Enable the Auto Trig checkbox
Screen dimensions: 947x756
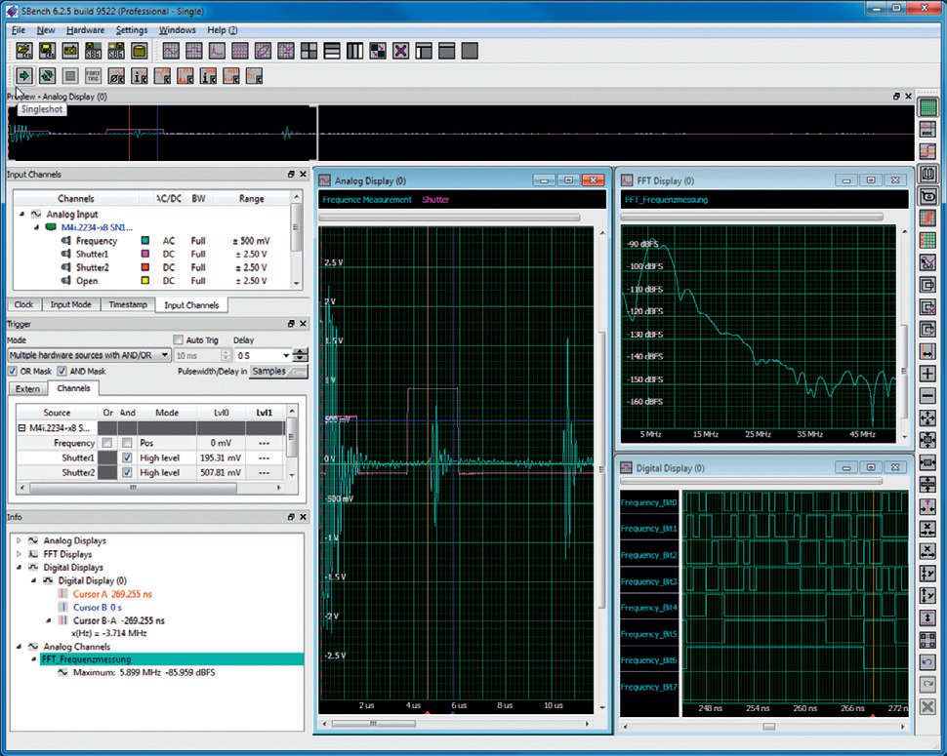179,339
